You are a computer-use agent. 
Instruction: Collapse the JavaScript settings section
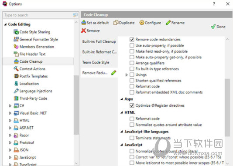tap(122, 145)
